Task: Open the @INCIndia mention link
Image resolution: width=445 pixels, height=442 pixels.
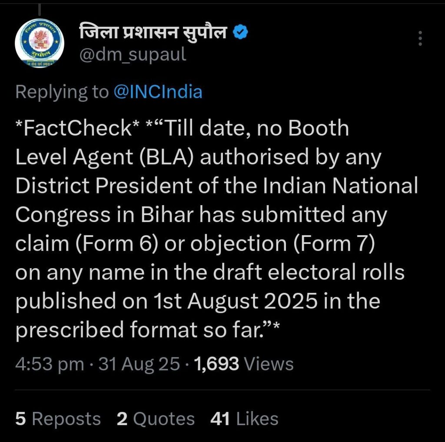Action: [x=158, y=92]
